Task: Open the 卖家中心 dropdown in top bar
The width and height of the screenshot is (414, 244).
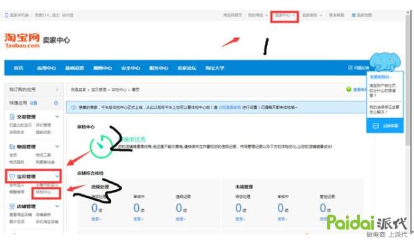Action: point(285,15)
